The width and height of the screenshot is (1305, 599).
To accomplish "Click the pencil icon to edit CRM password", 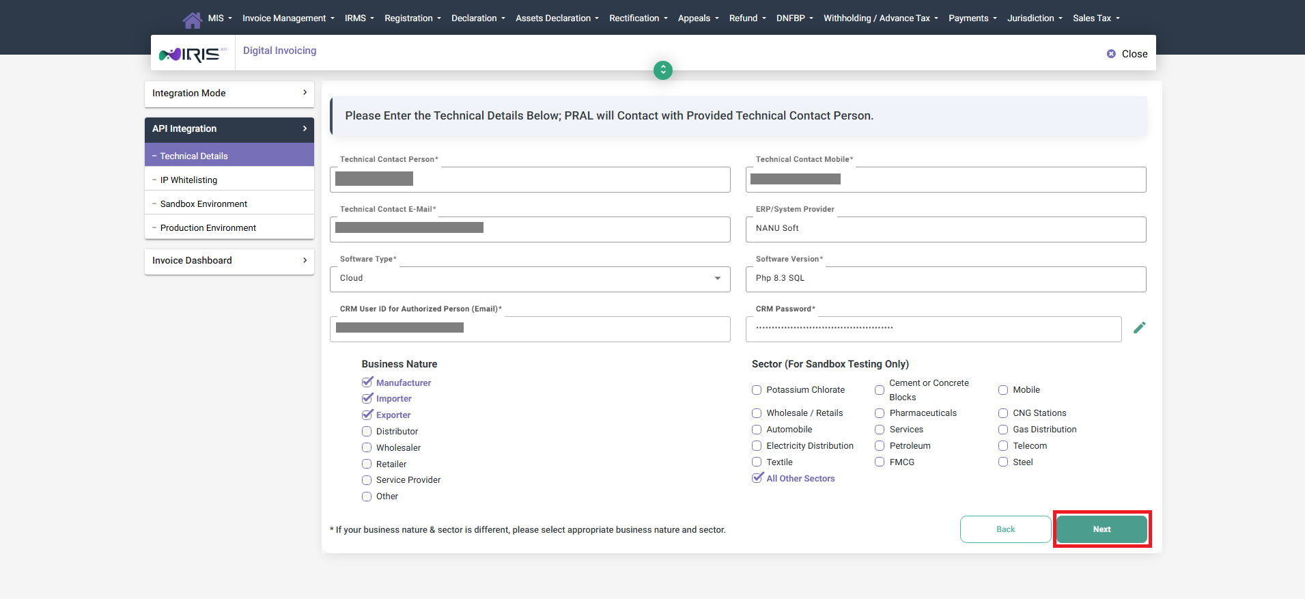I will point(1139,328).
